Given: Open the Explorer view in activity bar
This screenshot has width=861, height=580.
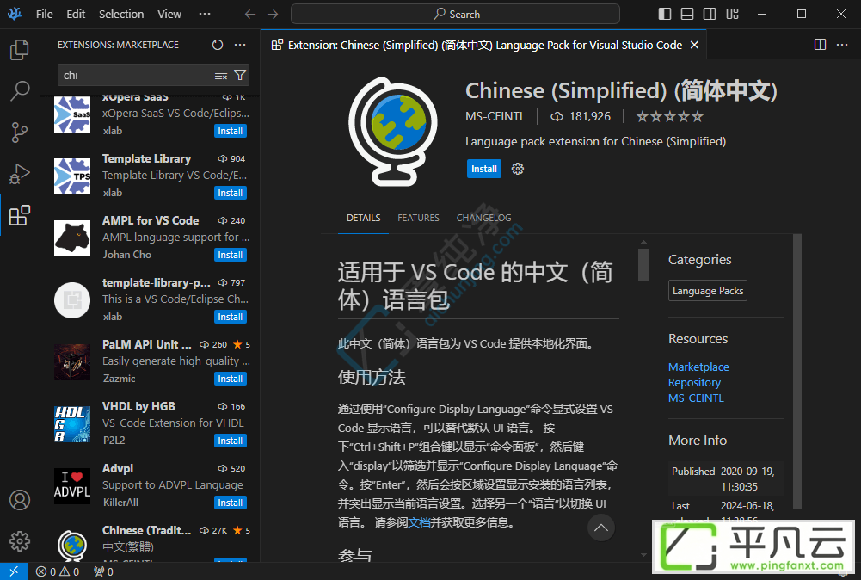Looking at the screenshot, I should pyautogui.click(x=20, y=50).
